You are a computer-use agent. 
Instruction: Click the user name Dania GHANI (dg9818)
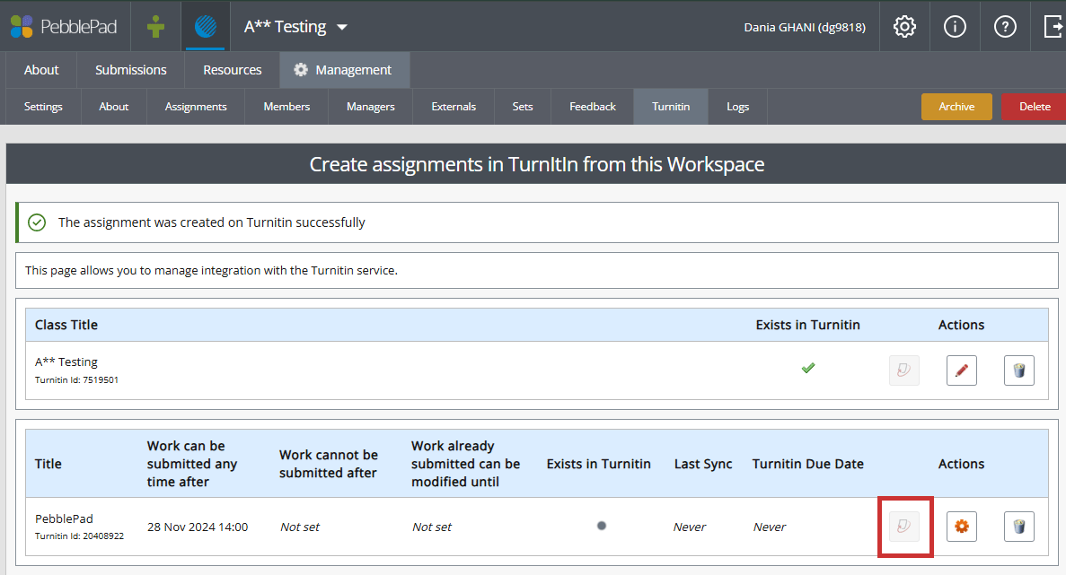[x=805, y=27]
